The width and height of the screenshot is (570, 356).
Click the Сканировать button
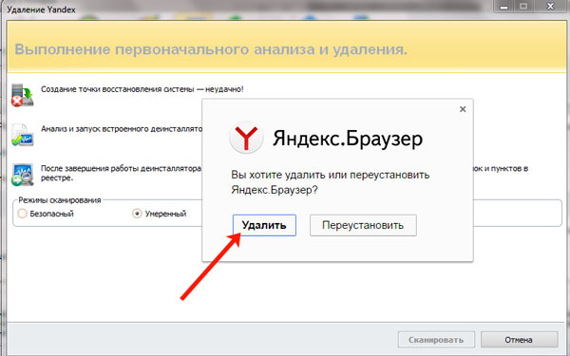436,340
